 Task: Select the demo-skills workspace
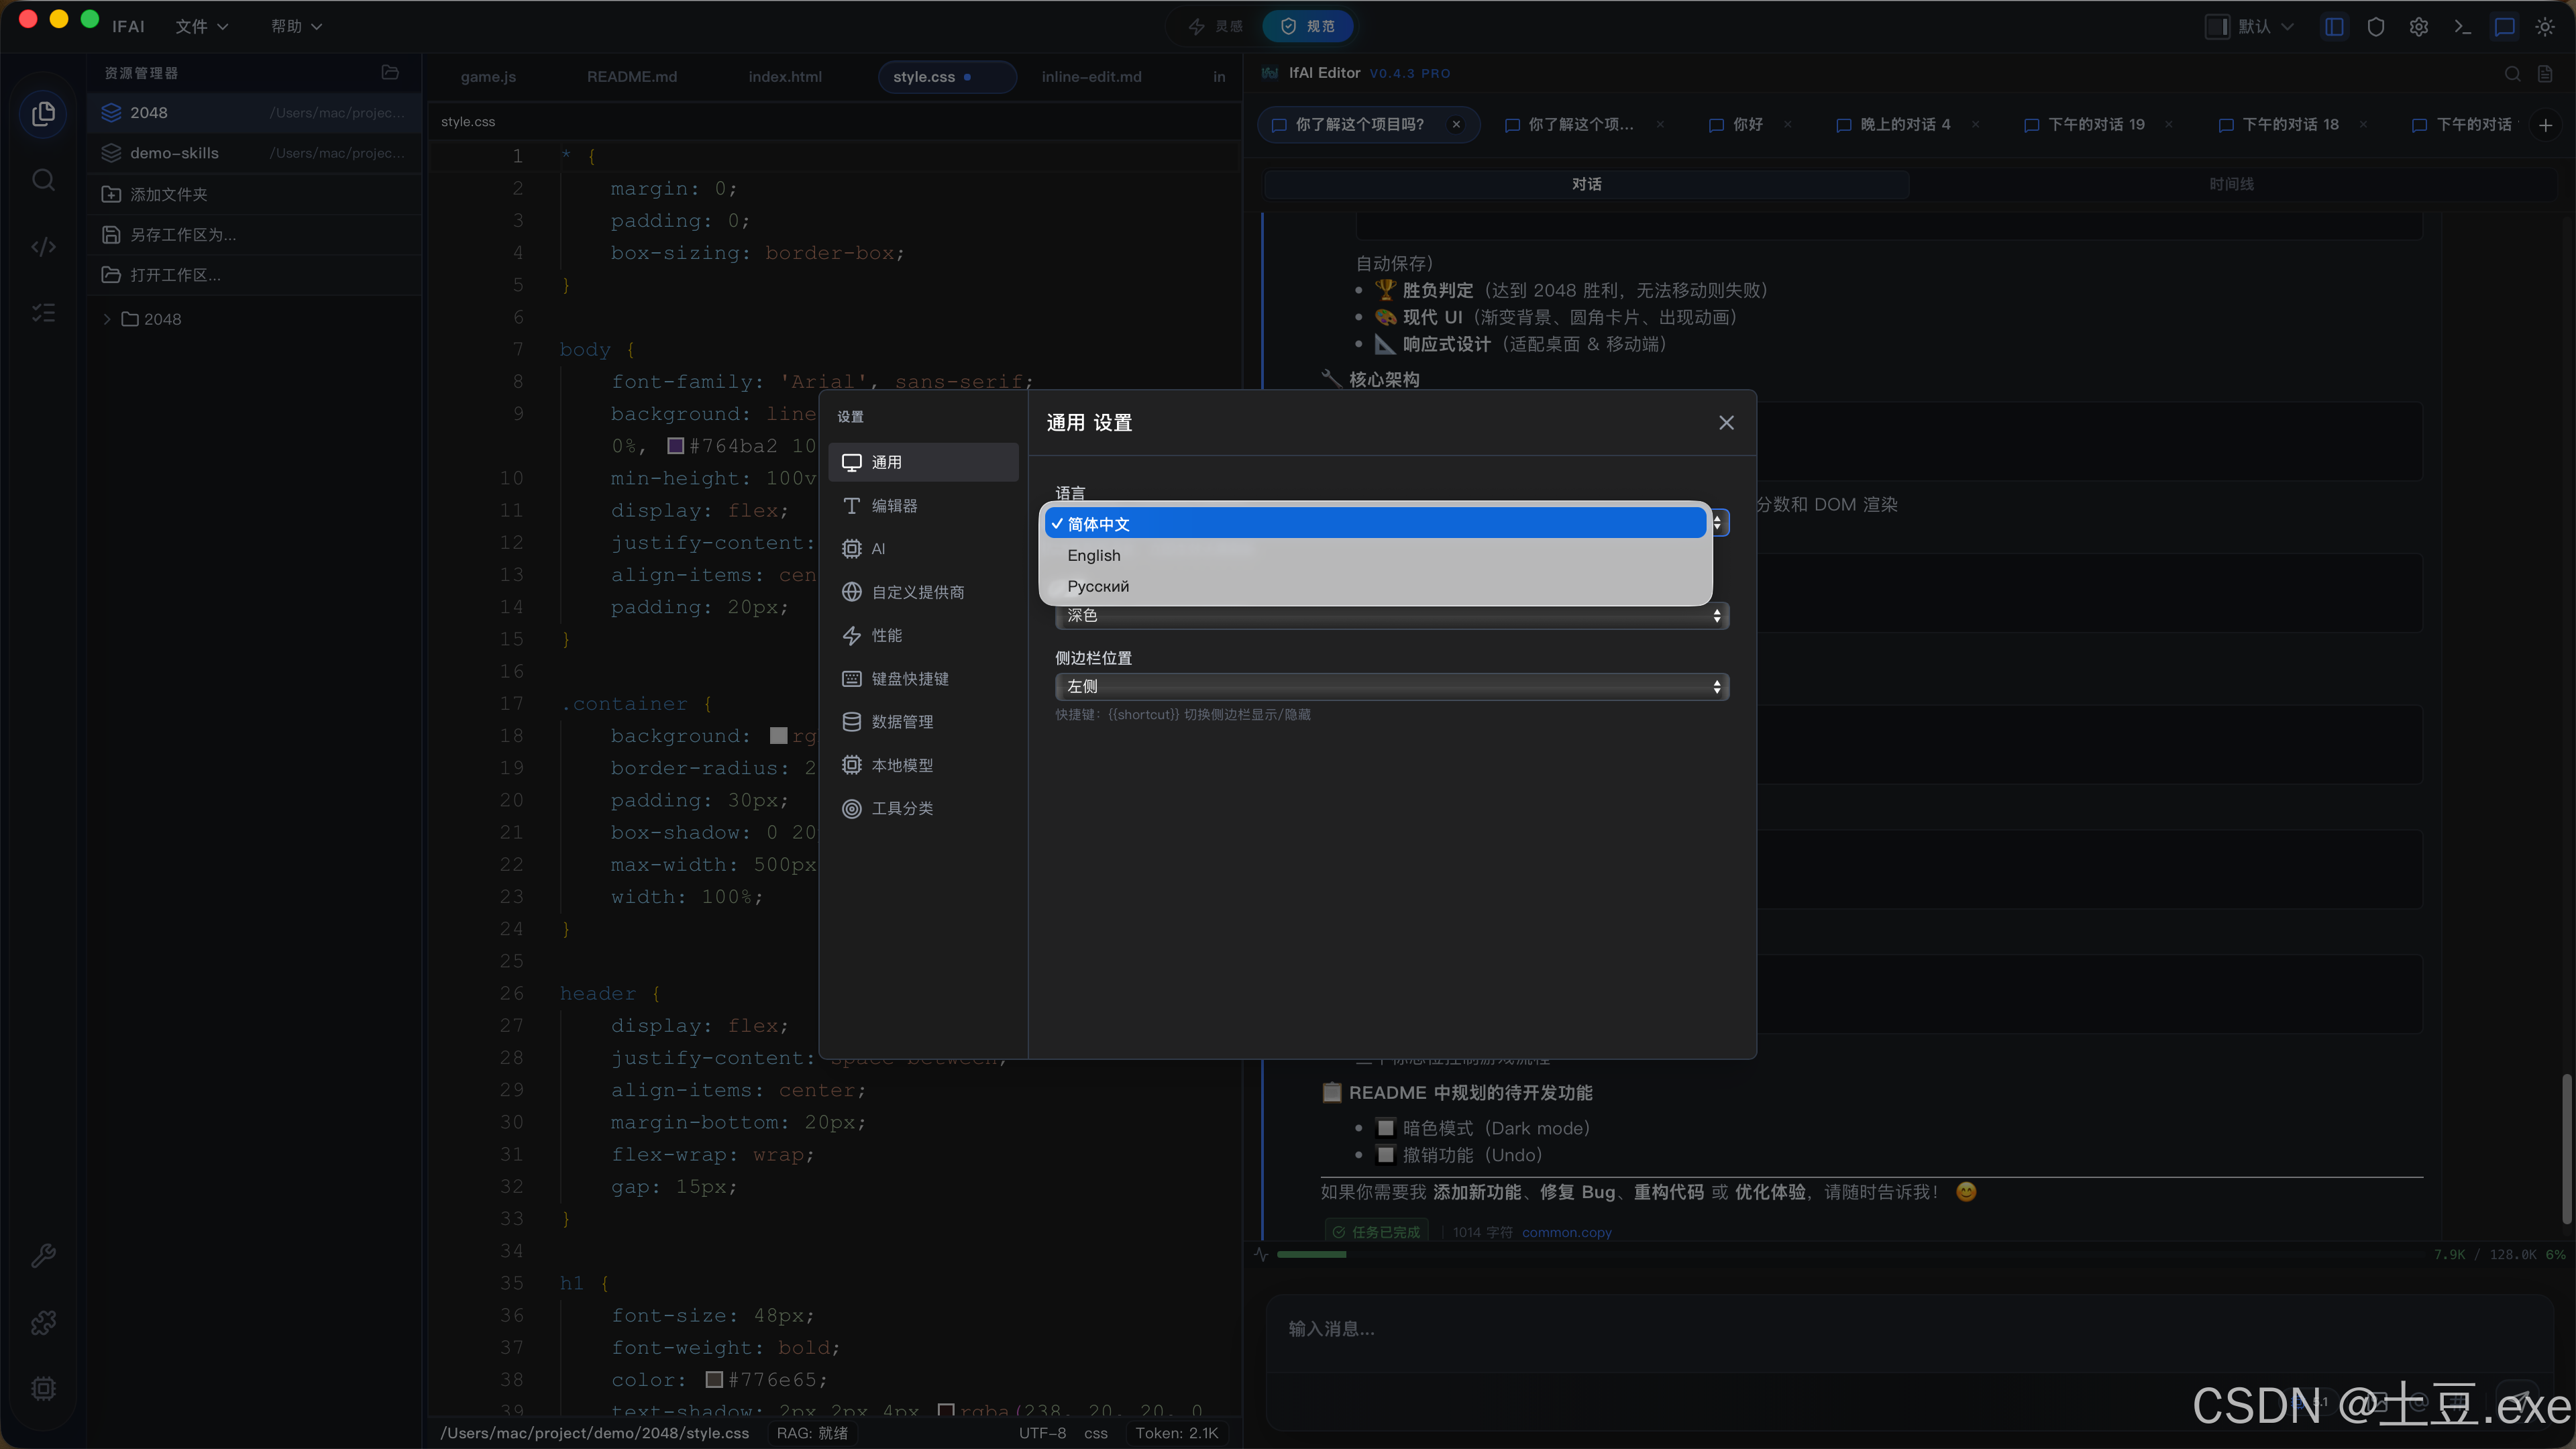click(254, 153)
